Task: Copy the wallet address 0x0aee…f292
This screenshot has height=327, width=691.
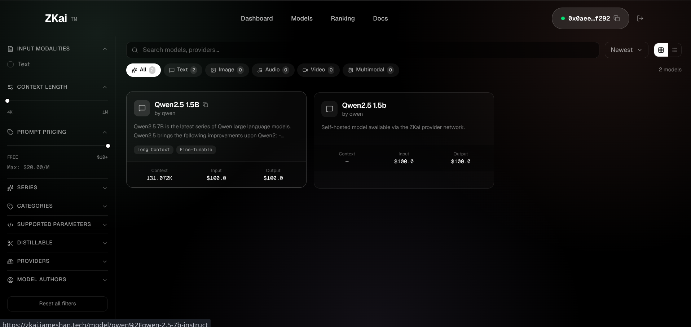Action: (x=617, y=18)
